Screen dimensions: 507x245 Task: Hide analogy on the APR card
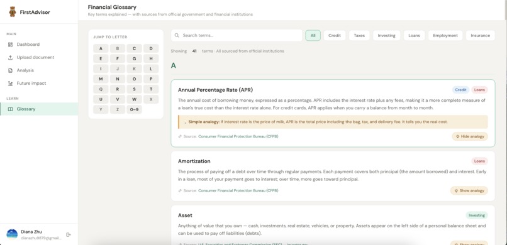470,136
